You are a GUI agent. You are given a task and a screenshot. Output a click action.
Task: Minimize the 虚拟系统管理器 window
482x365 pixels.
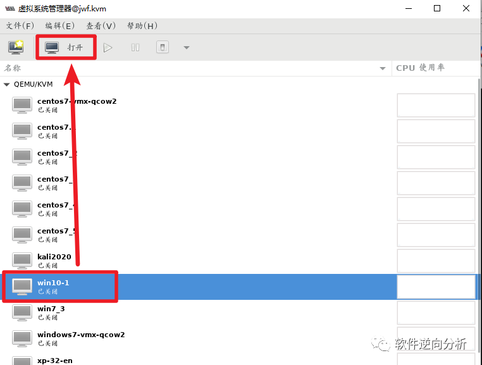pos(409,8)
